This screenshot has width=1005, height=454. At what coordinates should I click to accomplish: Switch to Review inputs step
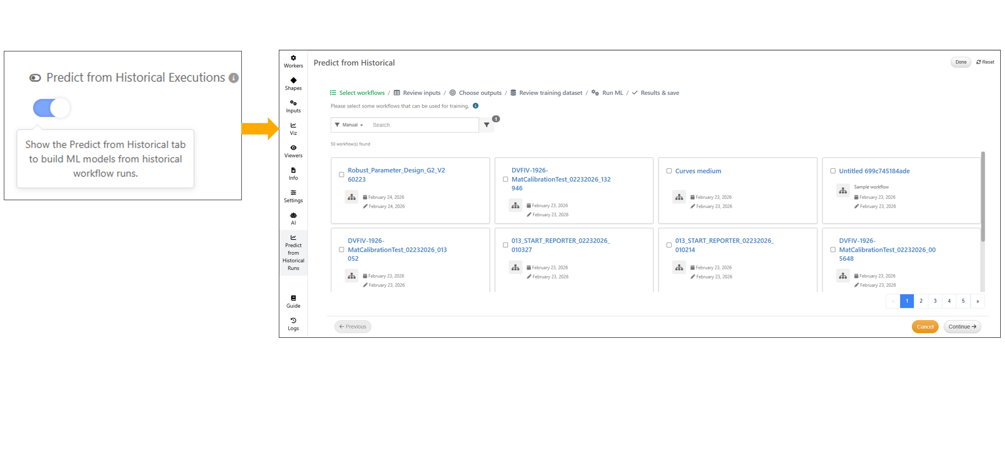coord(421,93)
